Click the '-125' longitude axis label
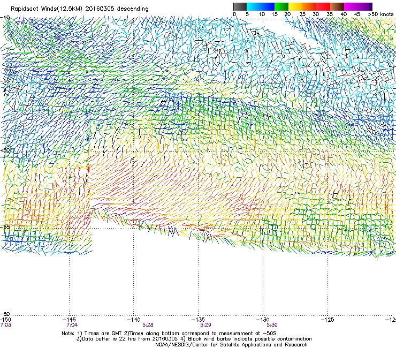396x348 pixels. (x=328, y=320)
